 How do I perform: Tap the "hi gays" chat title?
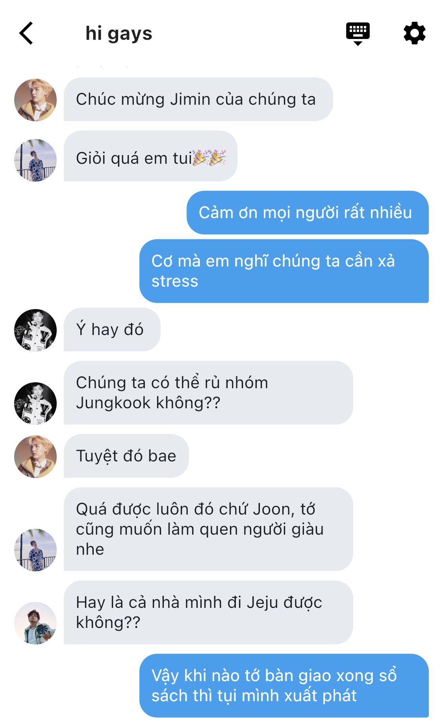pyautogui.click(x=119, y=33)
